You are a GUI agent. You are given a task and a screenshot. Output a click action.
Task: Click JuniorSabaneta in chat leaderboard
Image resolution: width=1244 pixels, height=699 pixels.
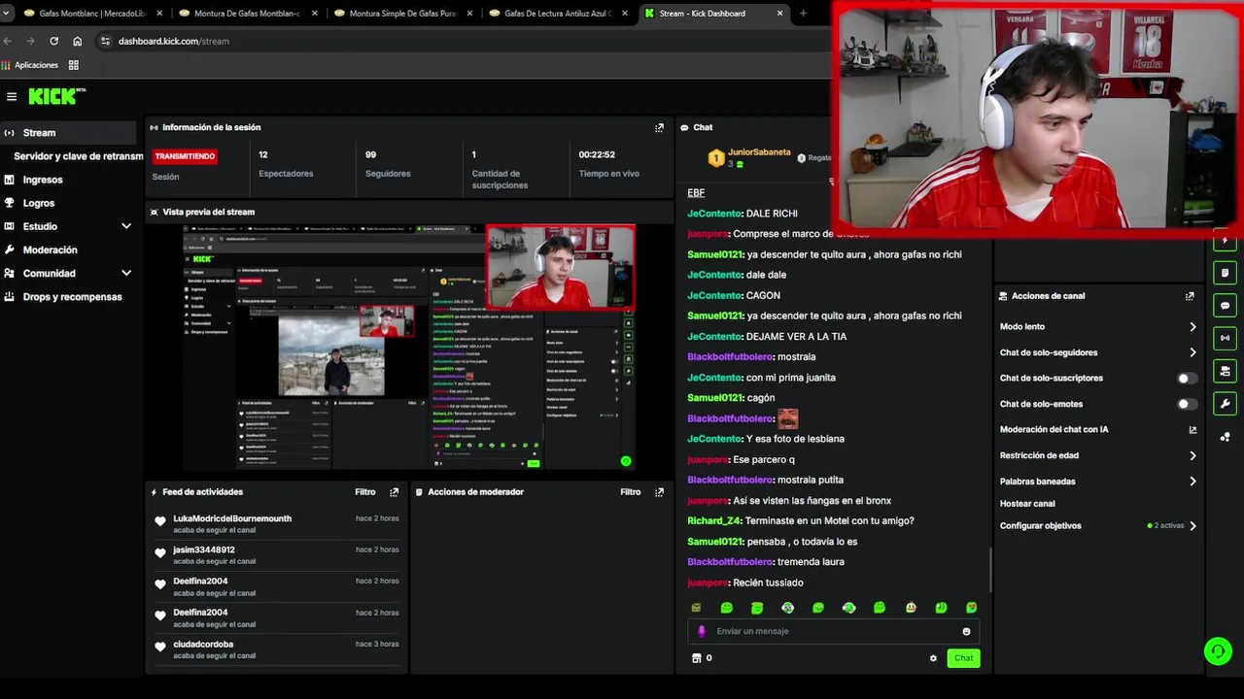coord(758,152)
